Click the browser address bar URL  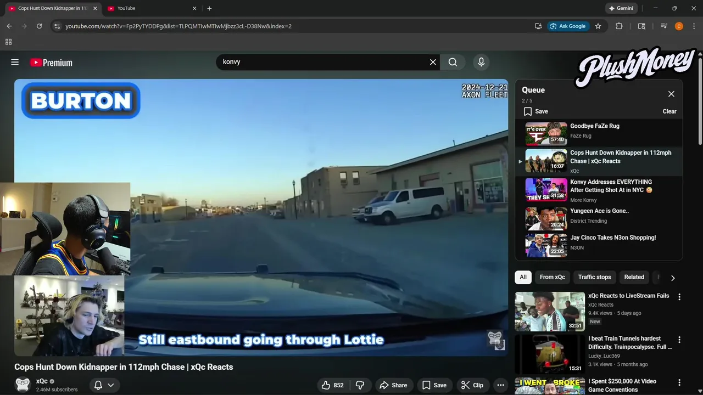pyautogui.click(x=178, y=26)
